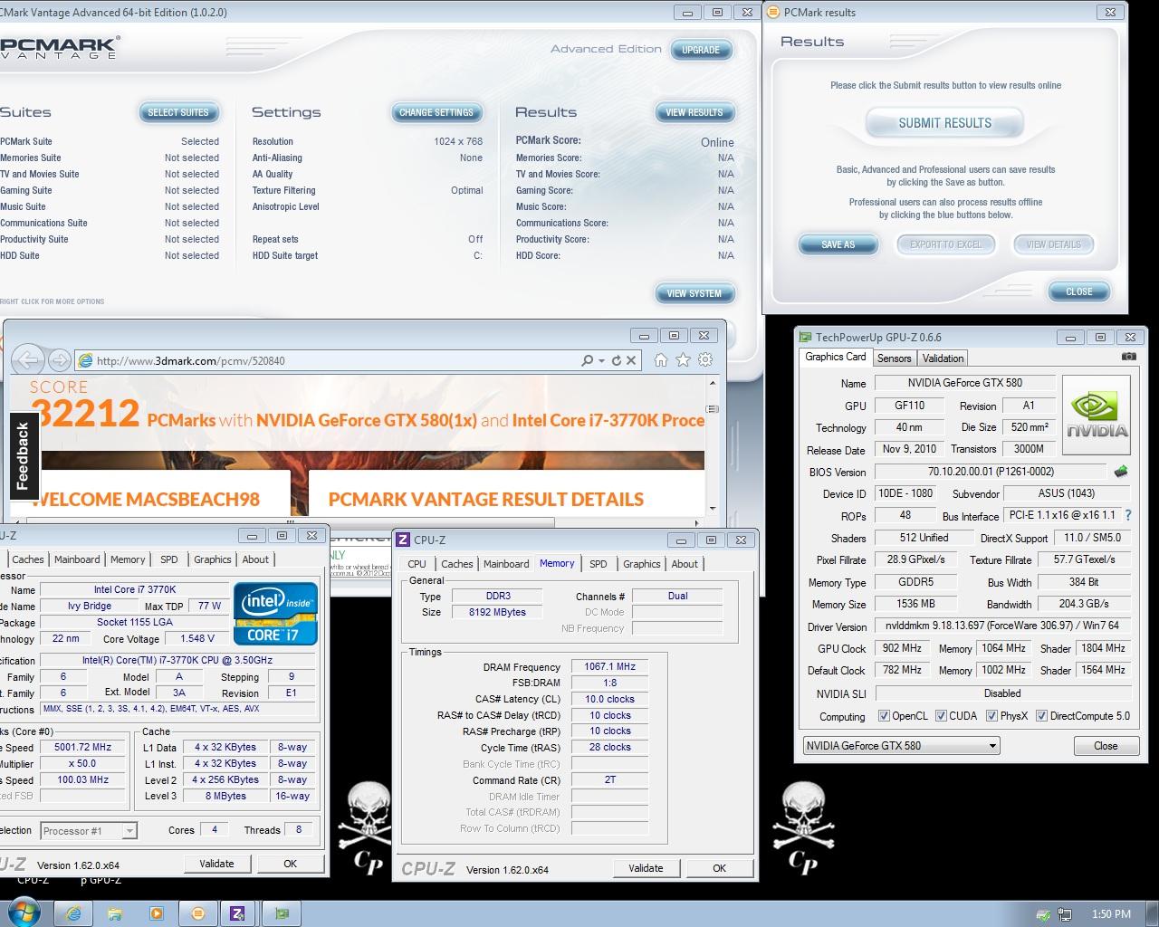Click CHANGE SETTINGS button
The image size is (1159, 927).
point(436,112)
